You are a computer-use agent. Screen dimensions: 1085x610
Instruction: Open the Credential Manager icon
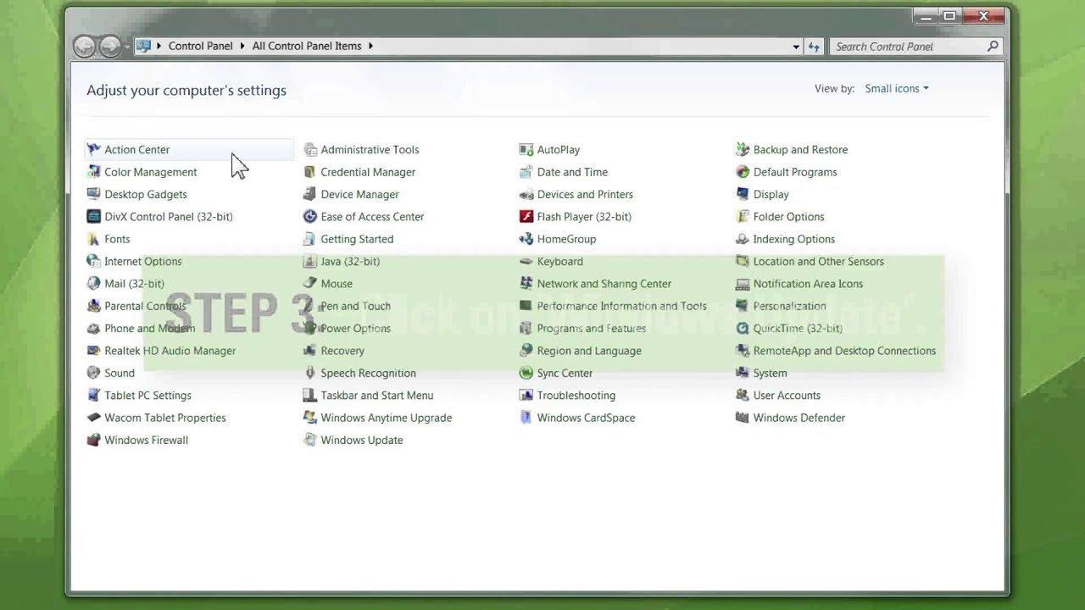[310, 172]
